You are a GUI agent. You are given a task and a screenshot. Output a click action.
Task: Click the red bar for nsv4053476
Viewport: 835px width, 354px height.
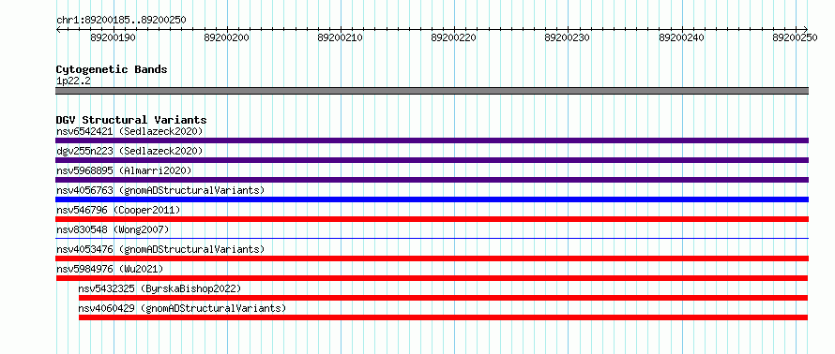(432, 258)
